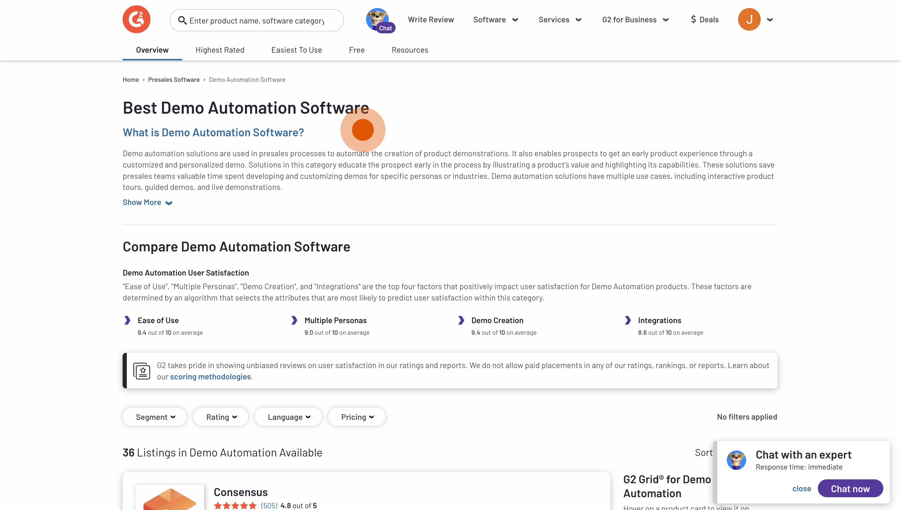The width and height of the screenshot is (900, 510).
Task: Expand the Services menu
Action: [560, 20]
